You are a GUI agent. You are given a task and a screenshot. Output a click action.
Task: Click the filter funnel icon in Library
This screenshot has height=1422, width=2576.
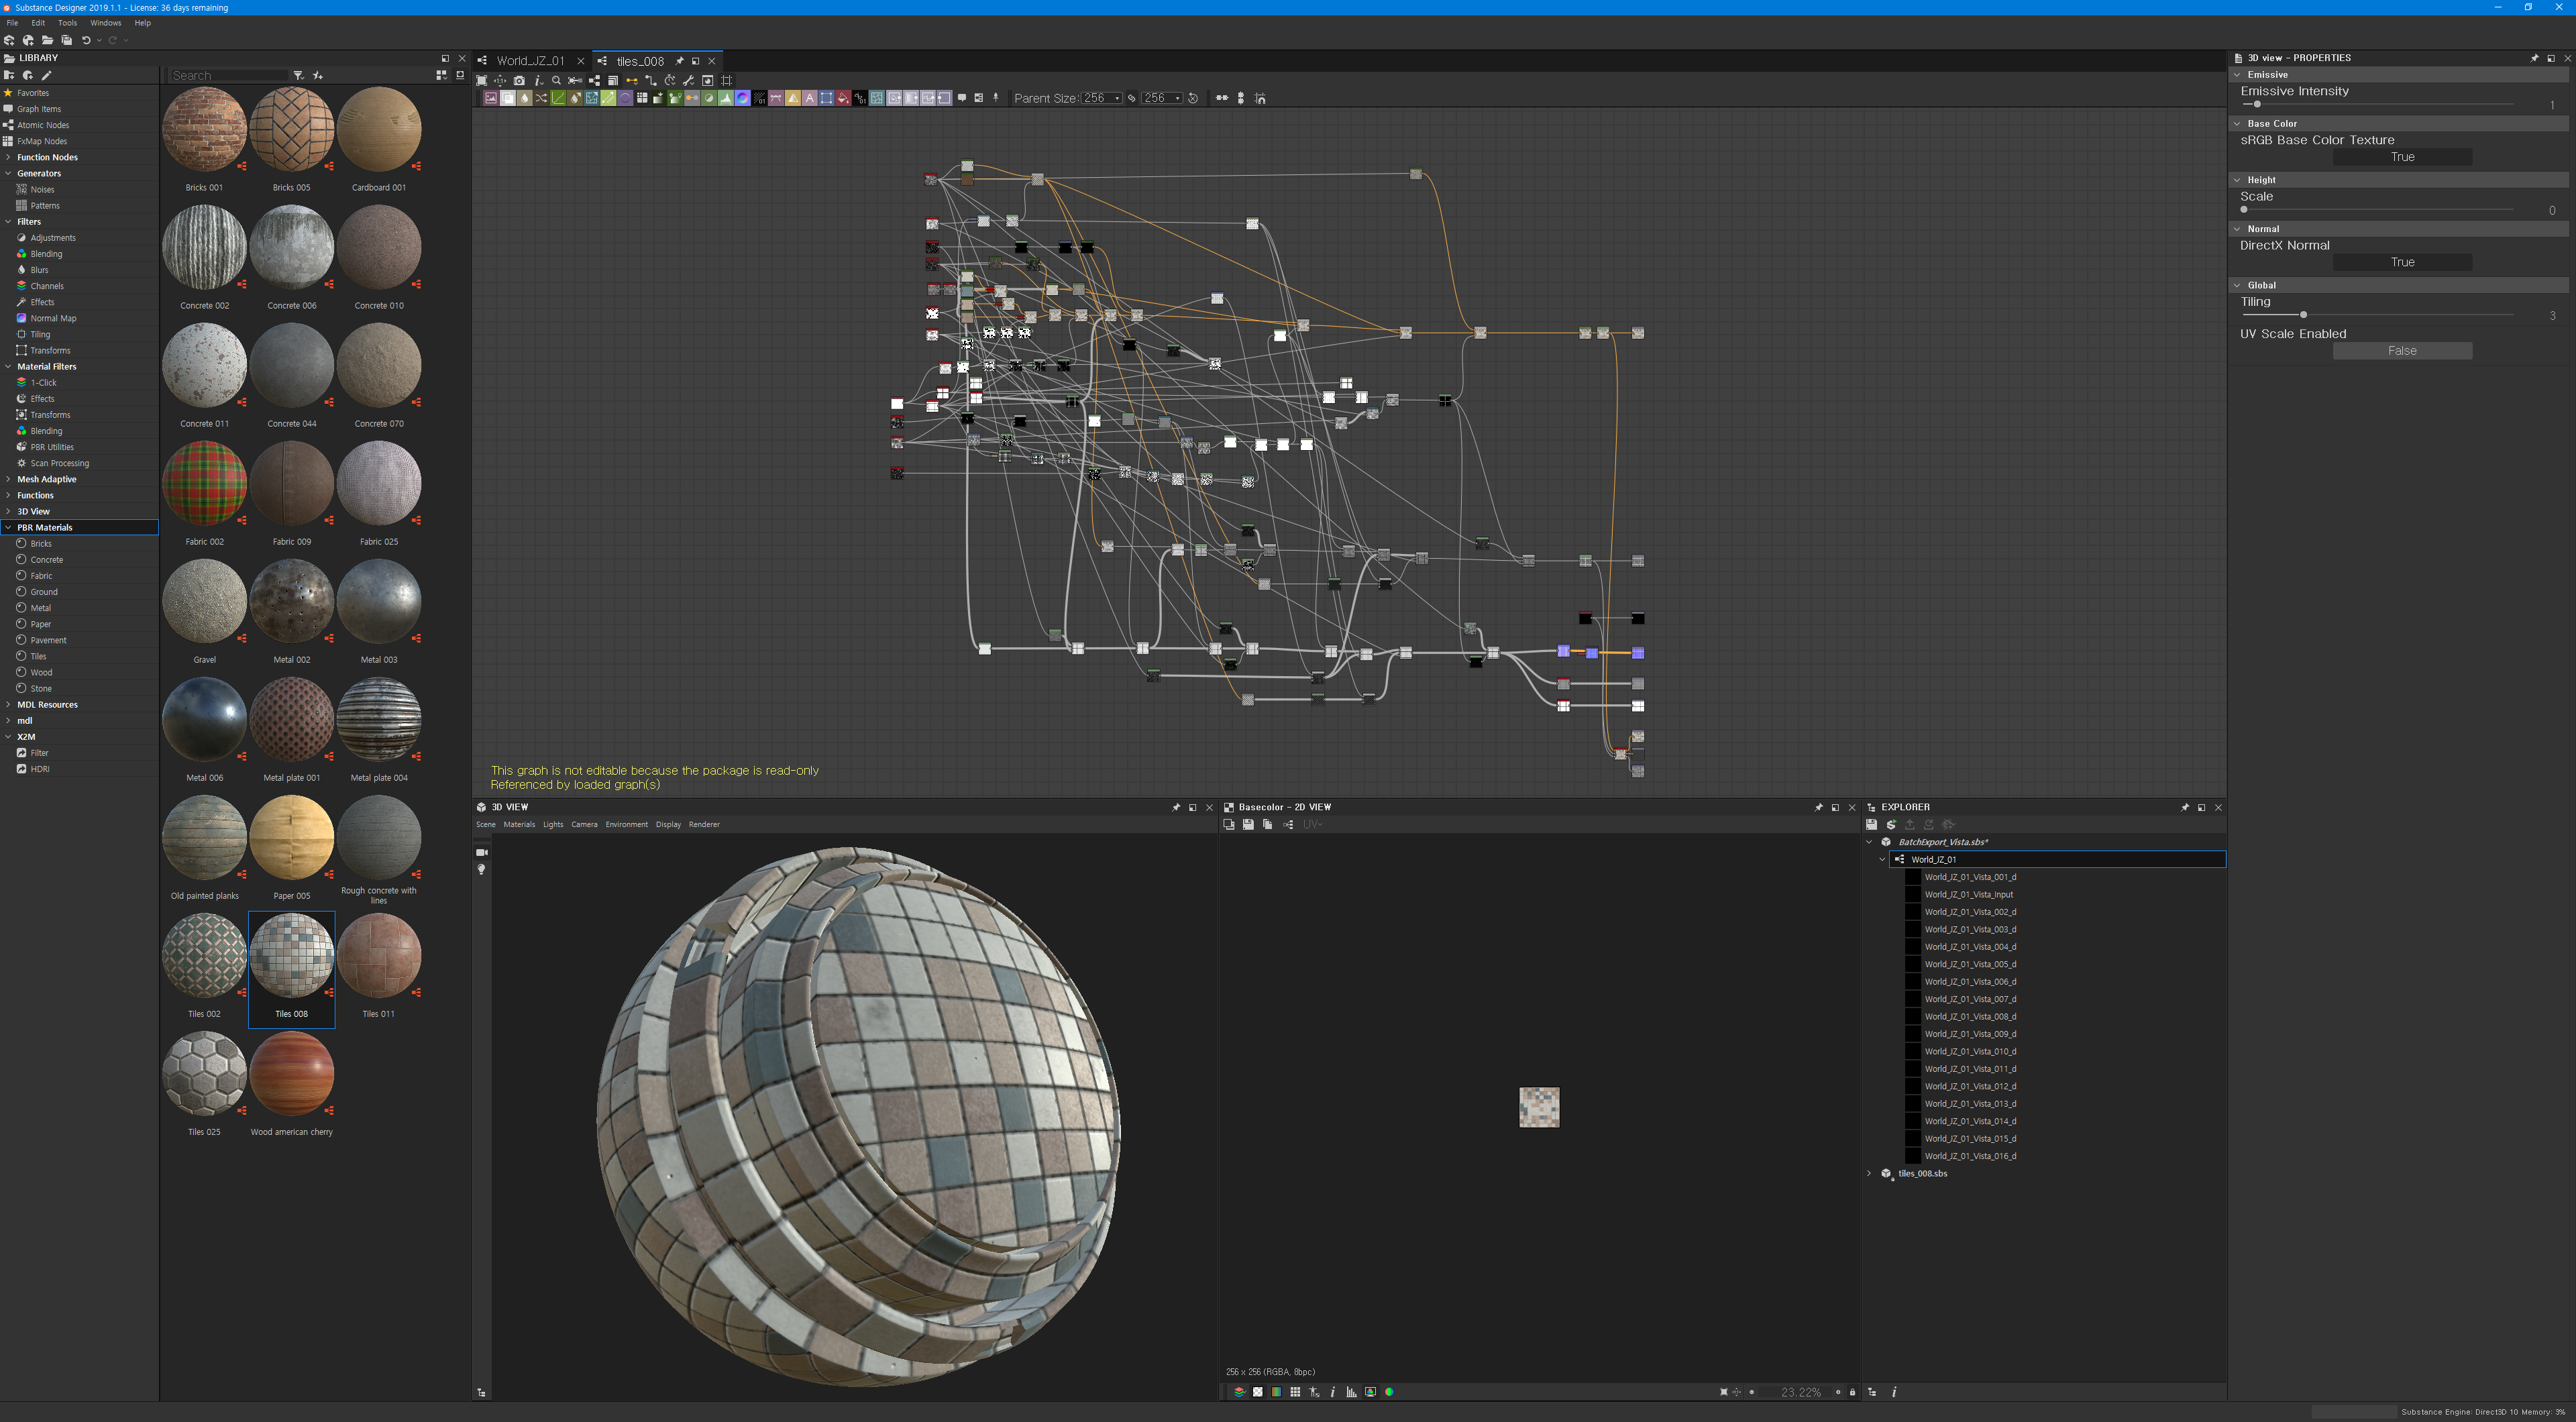298,76
